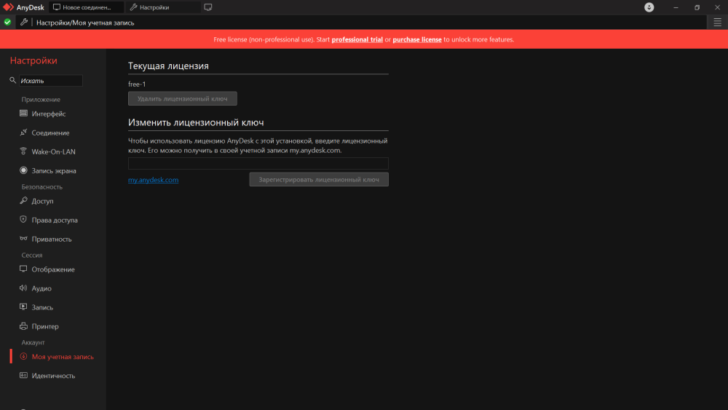Open the Идентичность account section
Screen dimensions: 728x410
[53, 376]
